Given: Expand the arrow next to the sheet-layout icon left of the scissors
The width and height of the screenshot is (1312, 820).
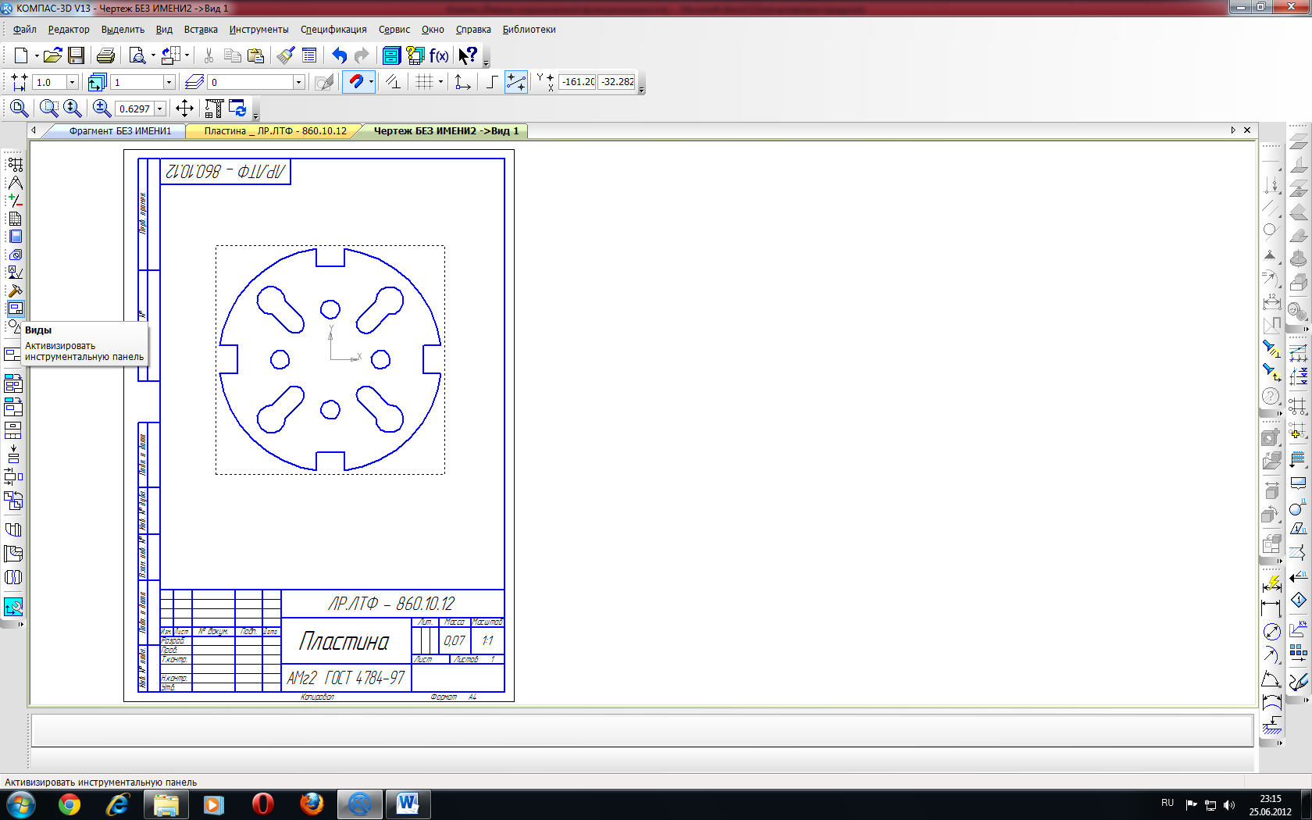Looking at the screenshot, I should (187, 55).
